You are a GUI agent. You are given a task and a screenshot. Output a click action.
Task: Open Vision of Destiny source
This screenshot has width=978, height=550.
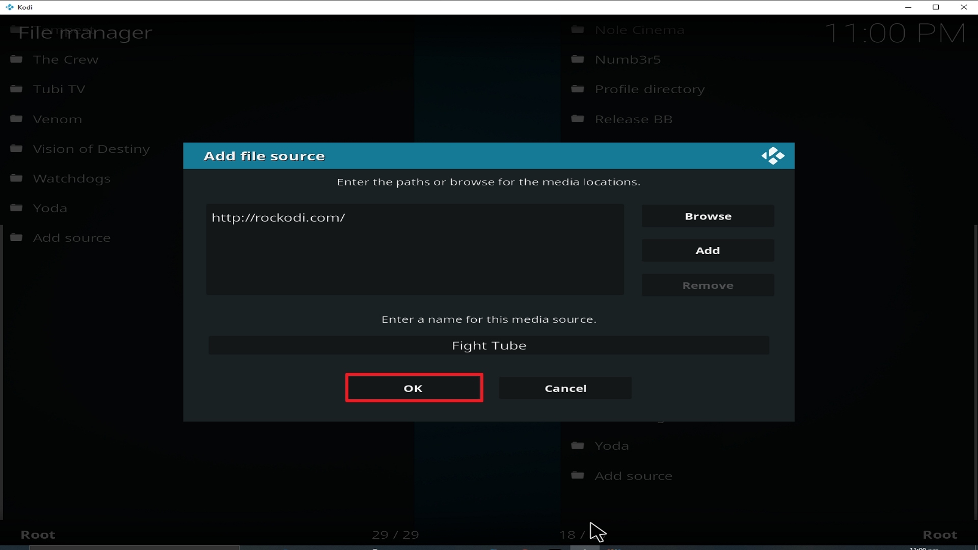click(92, 149)
